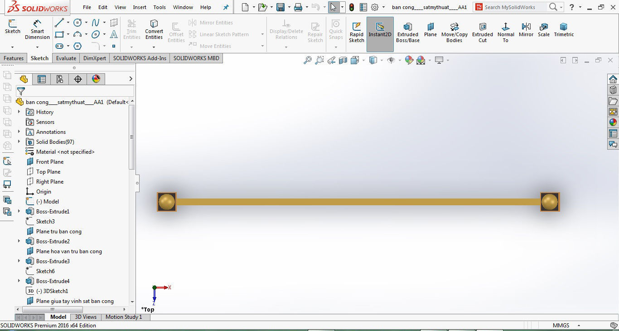Screen dimensions: 619x331
Task: Click the Section View icon
Action: [343, 60]
